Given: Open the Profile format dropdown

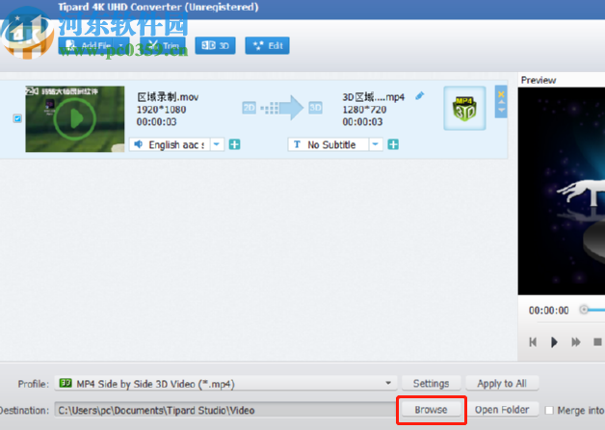Looking at the screenshot, I should point(225,384).
